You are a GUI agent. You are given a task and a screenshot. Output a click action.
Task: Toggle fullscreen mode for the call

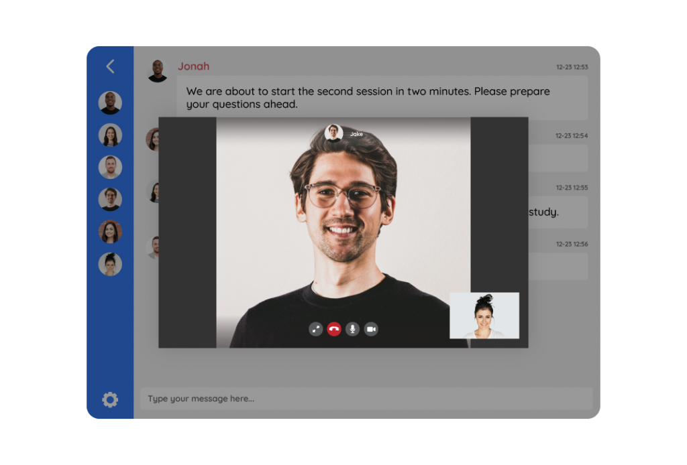[x=315, y=329]
